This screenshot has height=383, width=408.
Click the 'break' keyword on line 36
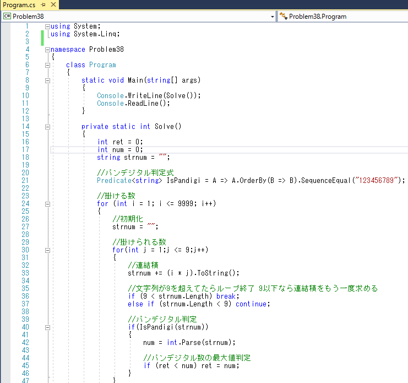tap(226, 296)
